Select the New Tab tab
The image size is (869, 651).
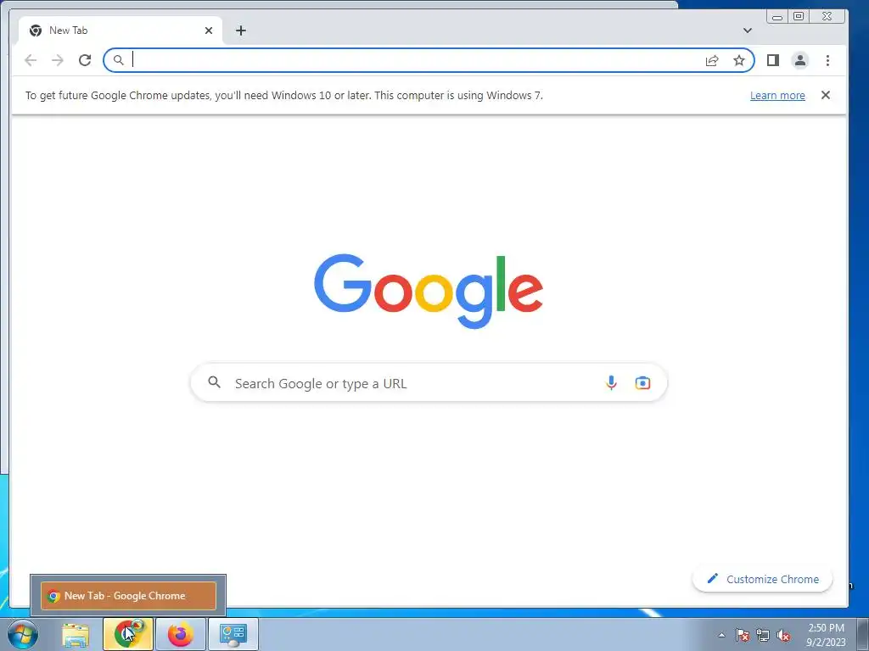[x=121, y=31]
